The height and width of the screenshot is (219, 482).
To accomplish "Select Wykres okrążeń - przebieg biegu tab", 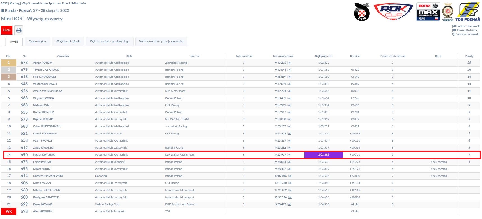I will [110, 42].
